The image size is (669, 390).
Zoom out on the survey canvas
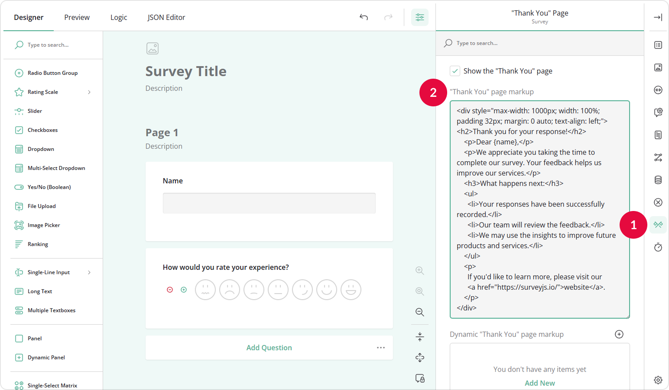pos(419,312)
